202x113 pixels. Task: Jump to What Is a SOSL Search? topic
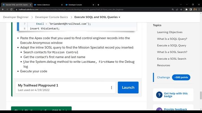[x=172, y=52]
